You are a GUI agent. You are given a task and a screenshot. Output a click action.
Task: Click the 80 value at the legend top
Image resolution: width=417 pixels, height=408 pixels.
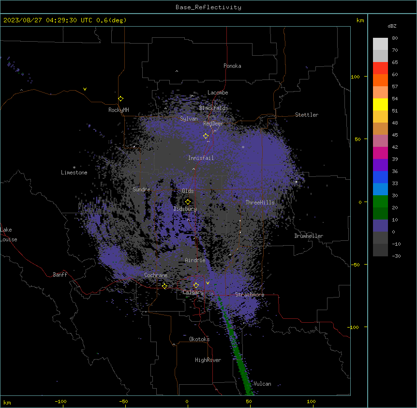click(x=395, y=38)
